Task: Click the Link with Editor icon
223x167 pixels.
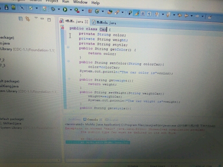Action: point(27,19)
